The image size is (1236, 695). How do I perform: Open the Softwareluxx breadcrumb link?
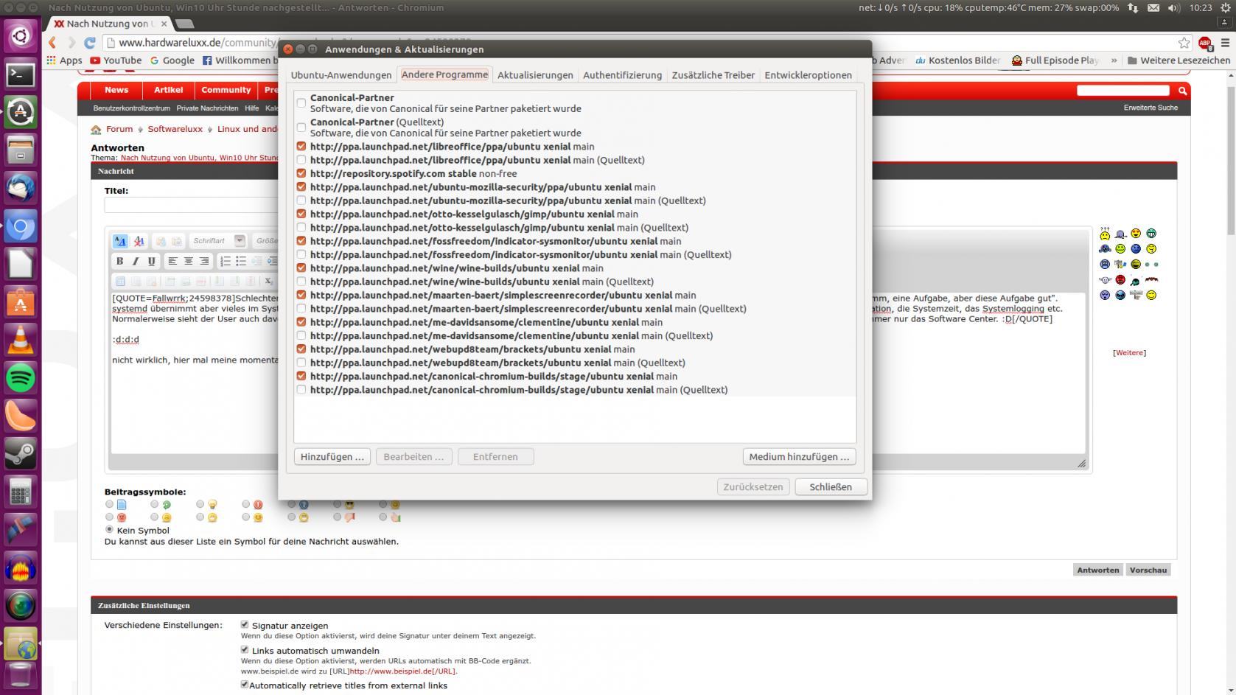175,129
